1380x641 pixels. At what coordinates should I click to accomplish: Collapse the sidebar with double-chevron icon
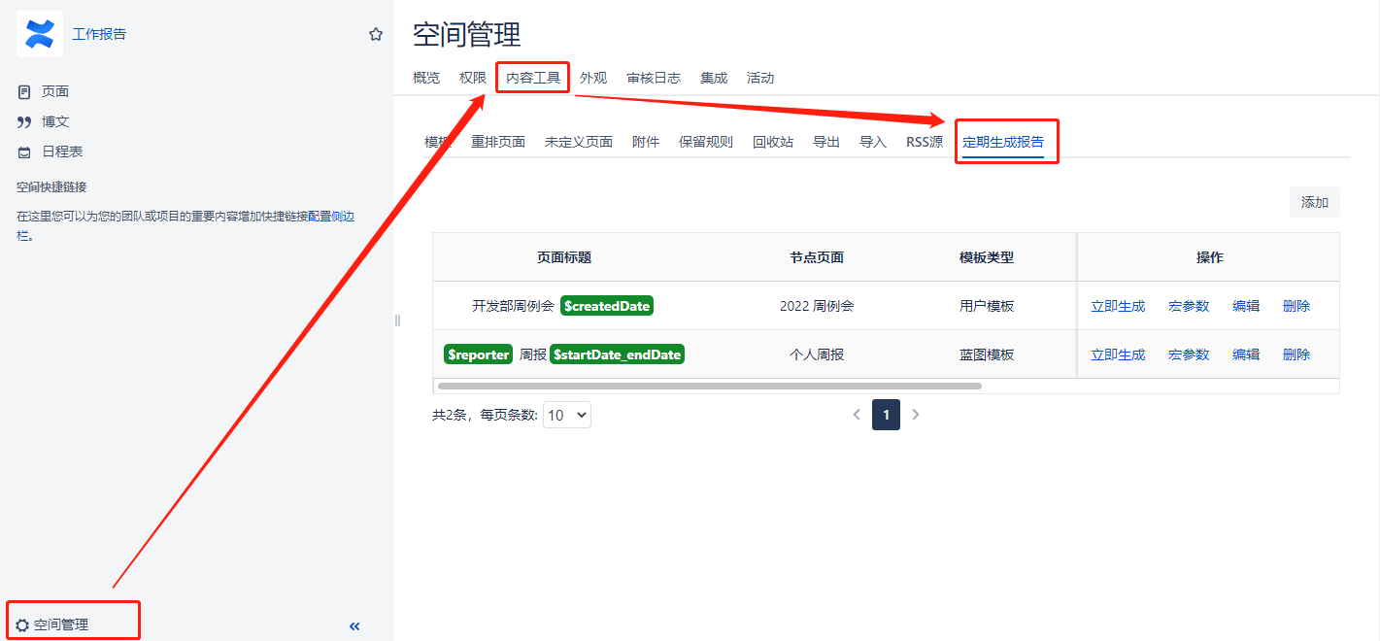pyautogui.click(x=354, y=626)
